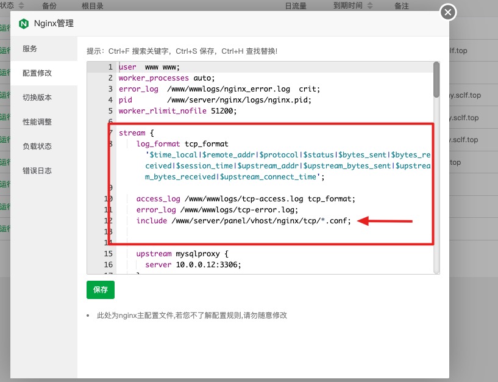
Task: Click 根目录 column header in background
Action: (x=93, y=6)
